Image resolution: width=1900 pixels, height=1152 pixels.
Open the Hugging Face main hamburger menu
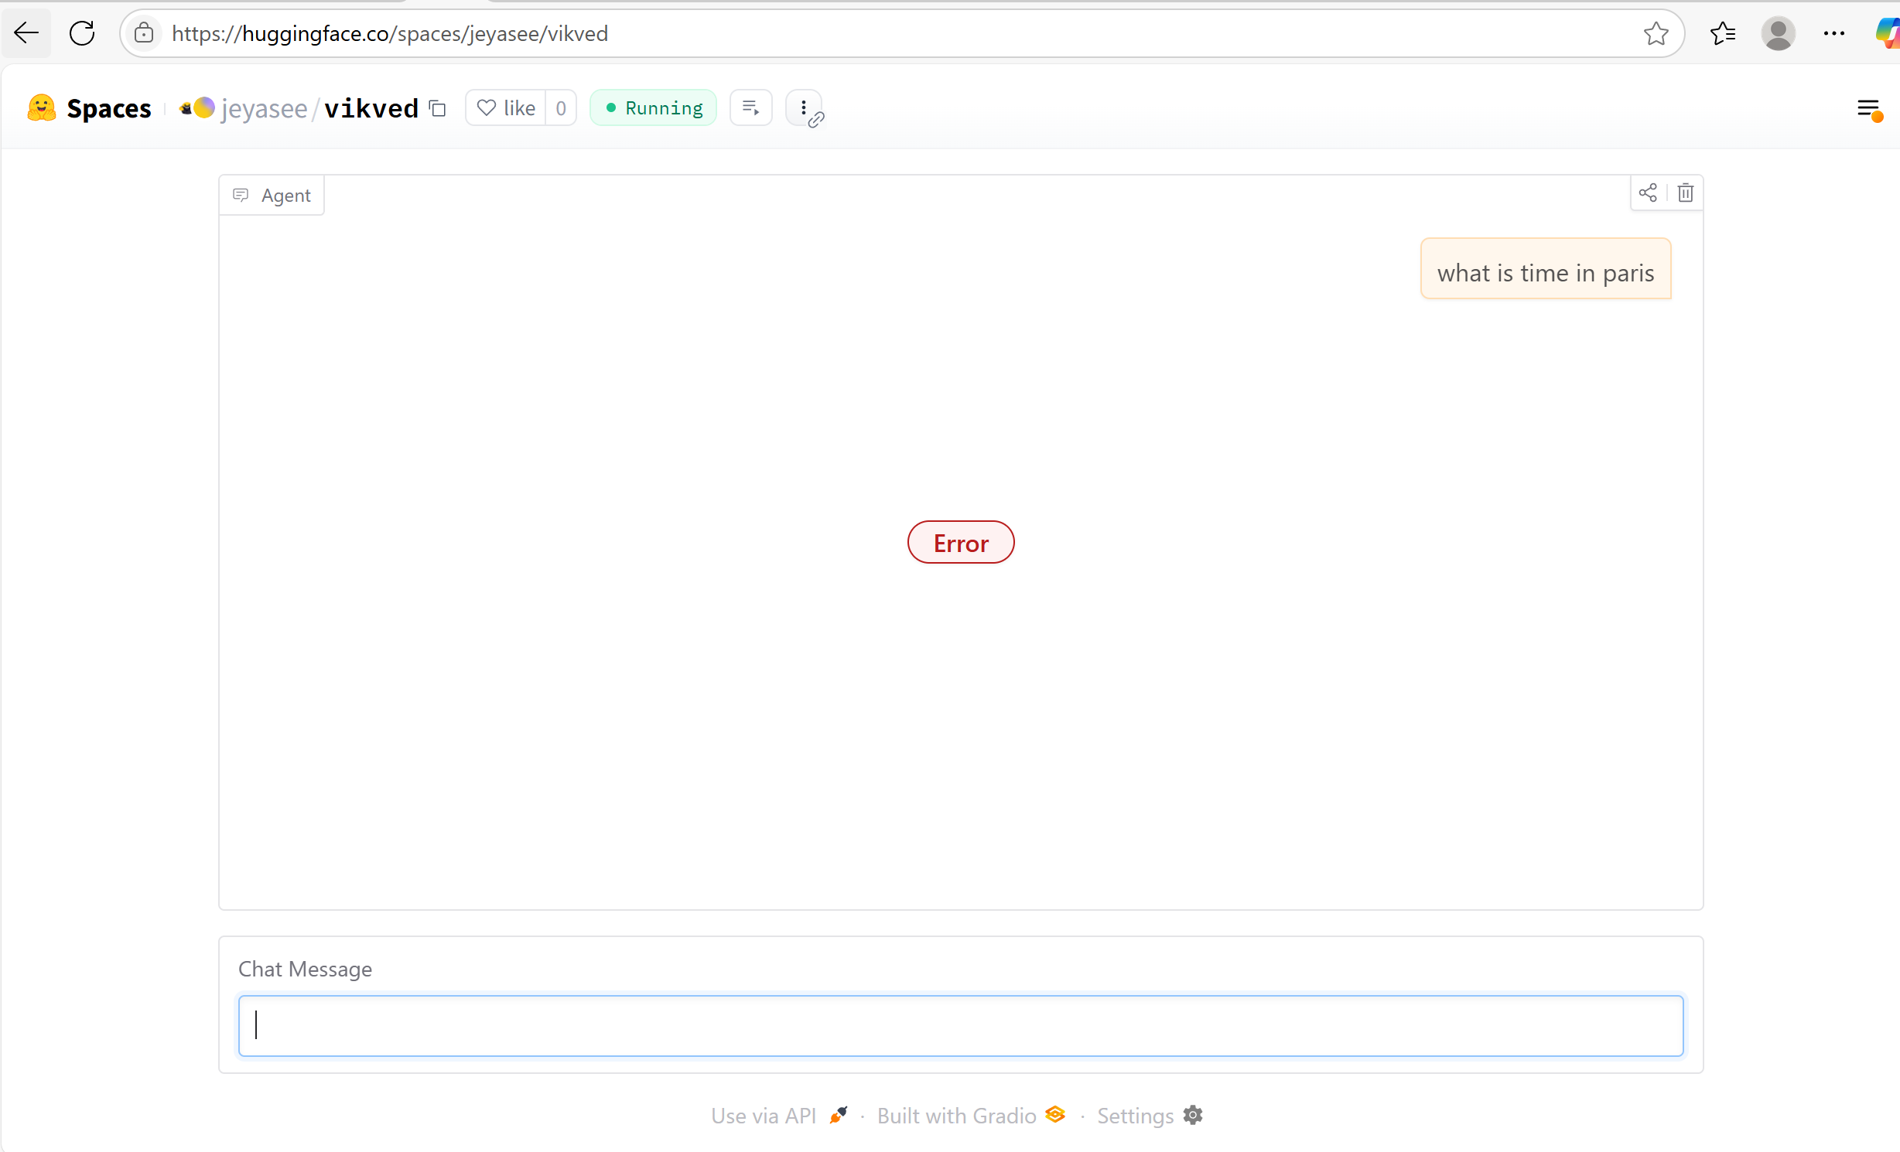click(1869, 109)
